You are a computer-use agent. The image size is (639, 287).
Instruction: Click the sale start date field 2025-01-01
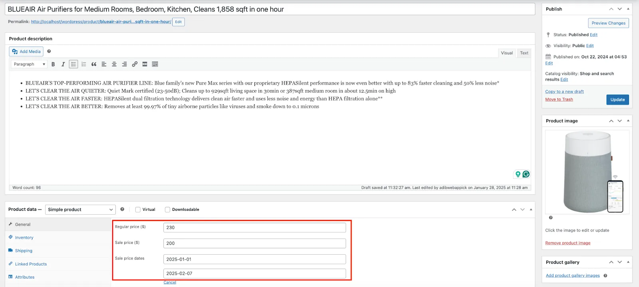pos(254,259)
